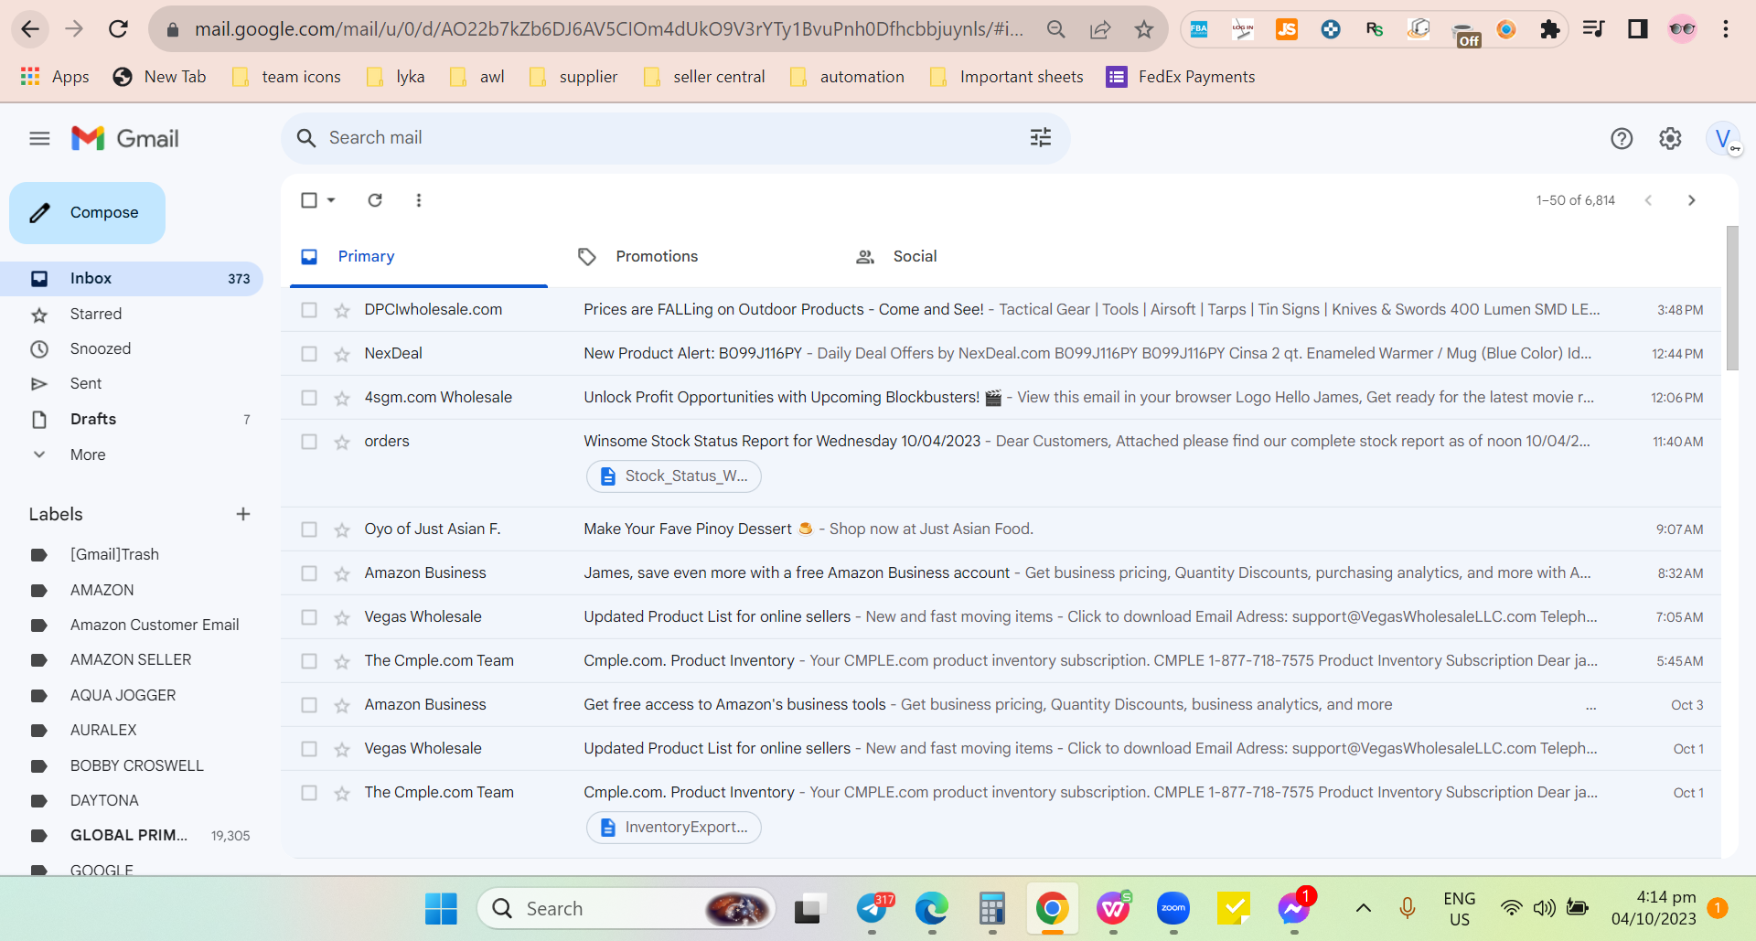Click the Gmail logo
The image size is (1756, 941).
[x=125, y=138]
